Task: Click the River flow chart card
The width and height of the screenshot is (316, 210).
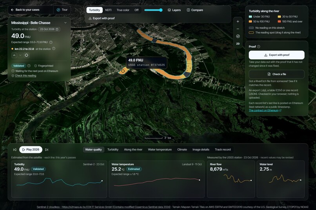Action: click(x=231, y=179)
